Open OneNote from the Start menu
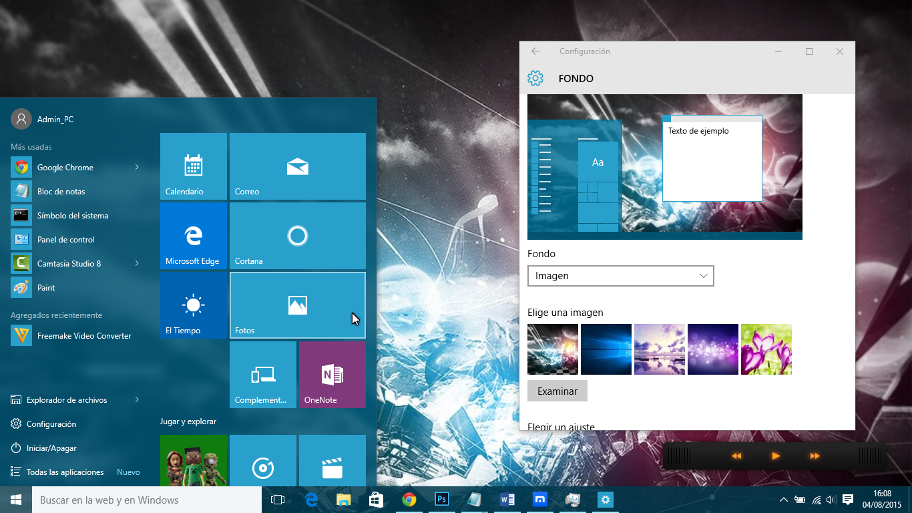Screen dimensions: 912x513 coord(332,374)
